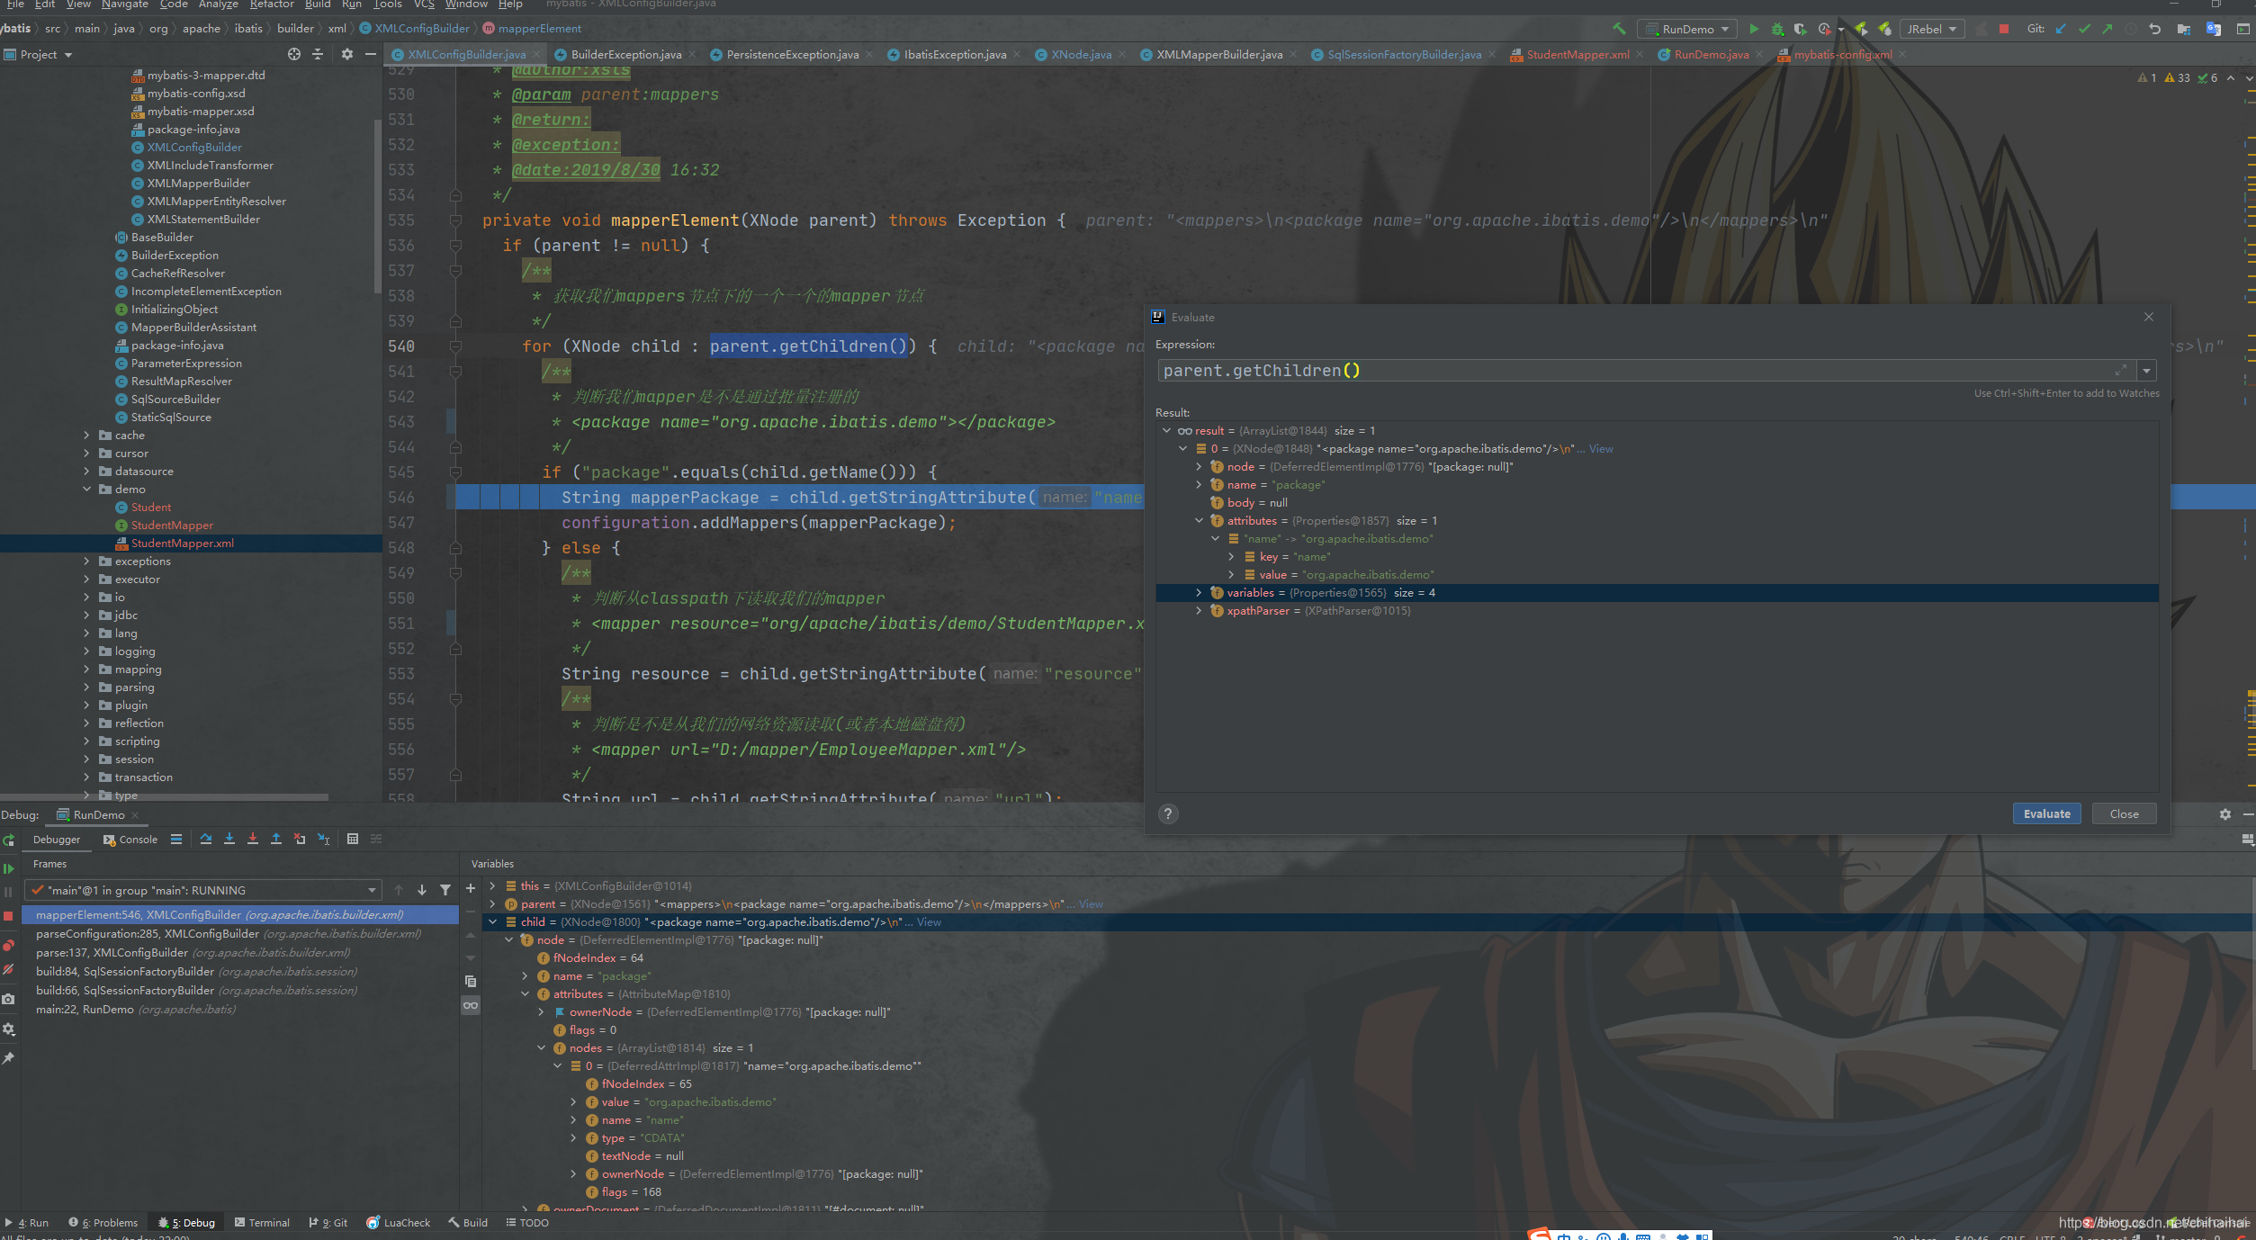Expand the 'this' variable in Variables panel
The width and height of the screenshot is (2256, 1240).
(x=492, y=886)
